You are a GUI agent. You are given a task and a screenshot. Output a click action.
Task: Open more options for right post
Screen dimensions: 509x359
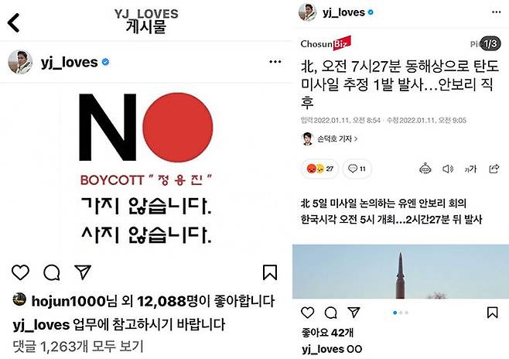[x=496, y=12]
